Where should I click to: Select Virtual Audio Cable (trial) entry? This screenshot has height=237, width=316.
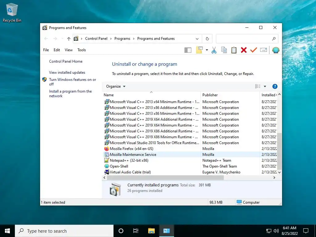(130, 172)
